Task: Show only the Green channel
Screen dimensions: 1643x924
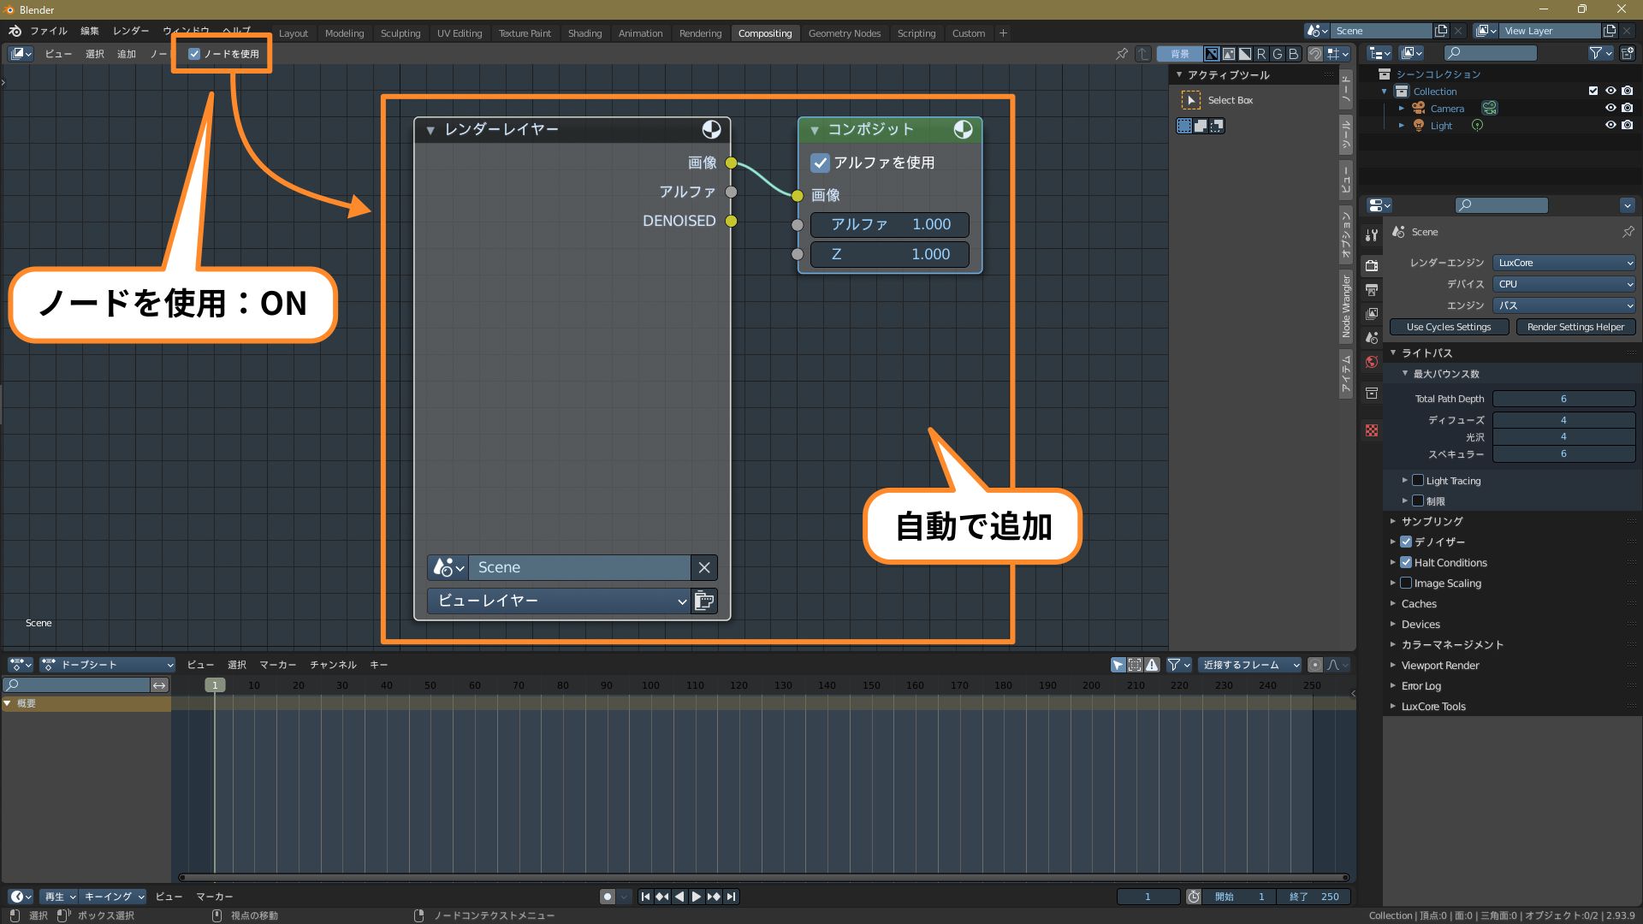Action: [x=1278, y=54]
